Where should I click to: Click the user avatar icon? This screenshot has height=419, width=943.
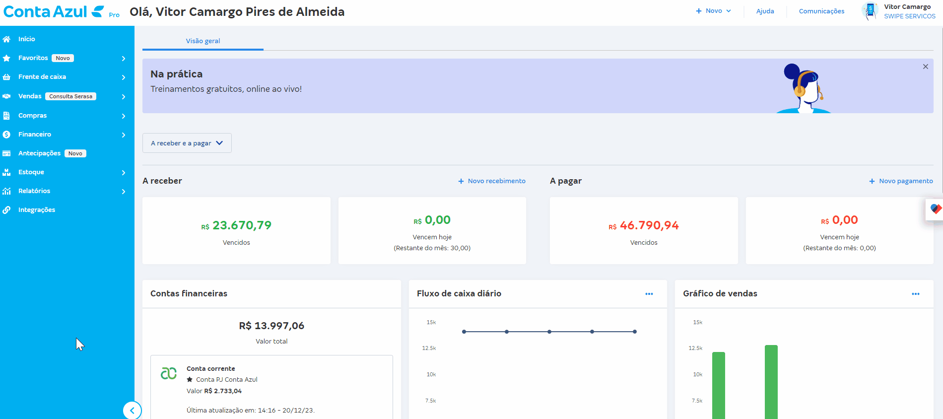coord(871,11)
